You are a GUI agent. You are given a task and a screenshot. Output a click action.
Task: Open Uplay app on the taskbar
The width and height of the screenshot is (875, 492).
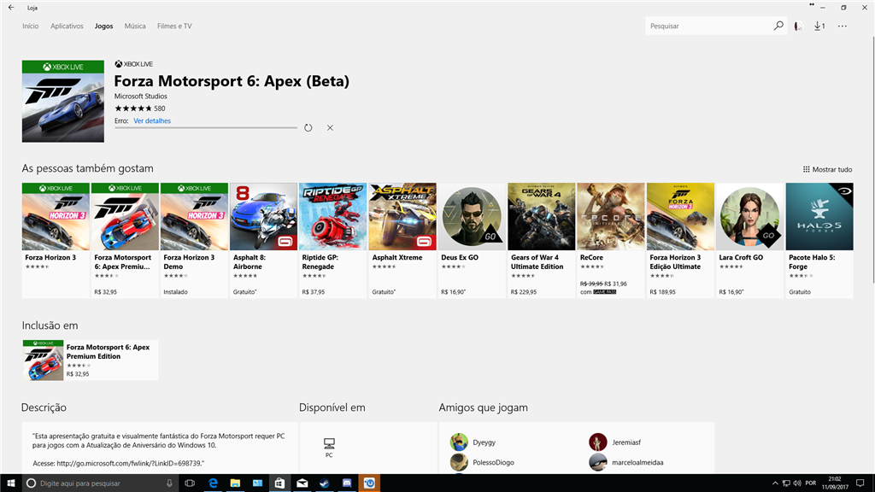point(369,483)
